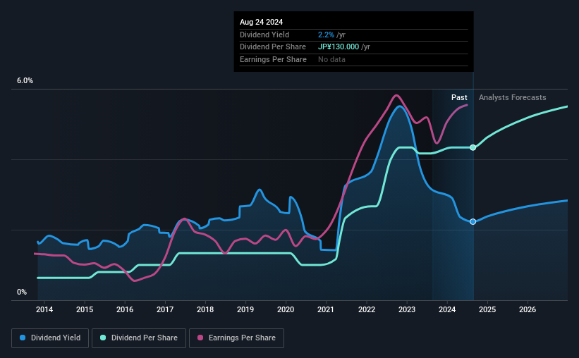Select the teal Dividend Per Share data point marker
579x358 pixels.
473,147
